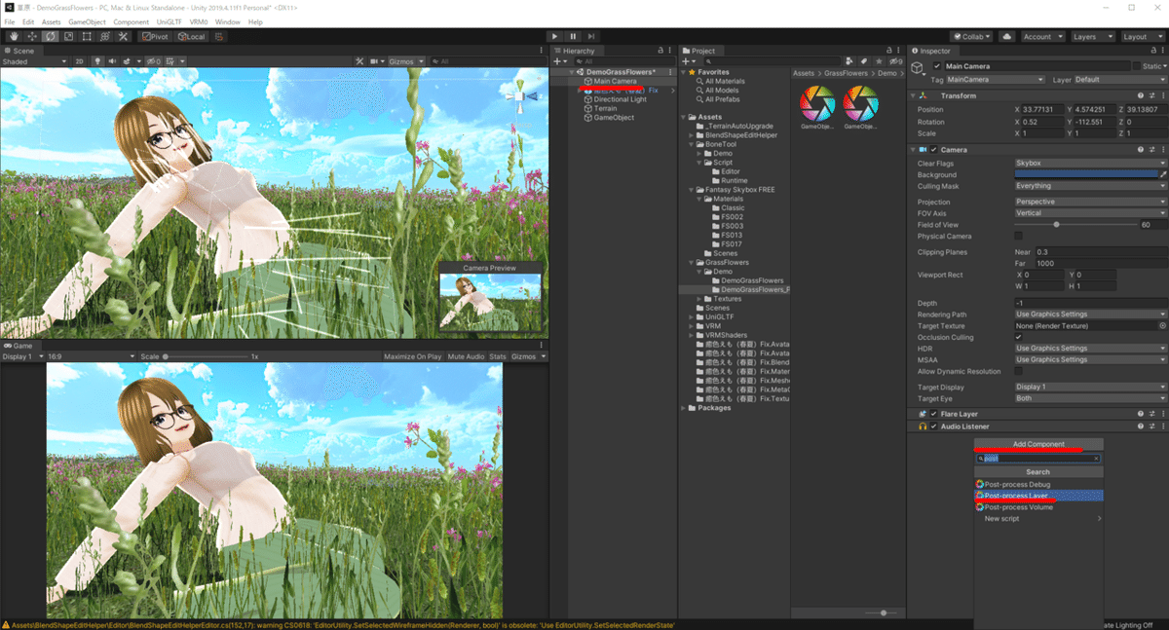Select Directional Light in Hierarchy

621,99
